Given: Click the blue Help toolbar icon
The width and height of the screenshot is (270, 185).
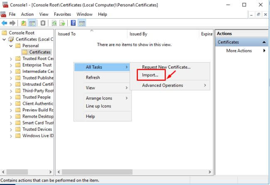Looking at the screenshot, I should pyautogui.click(x=73, y=23).
